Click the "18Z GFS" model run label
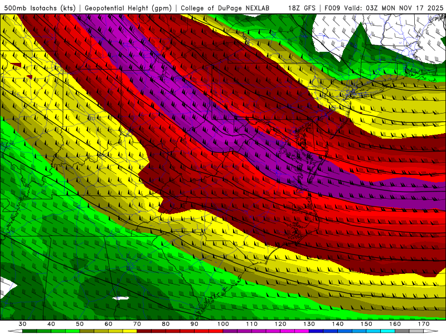Screen dimensions: 446x334 point(302,8)
